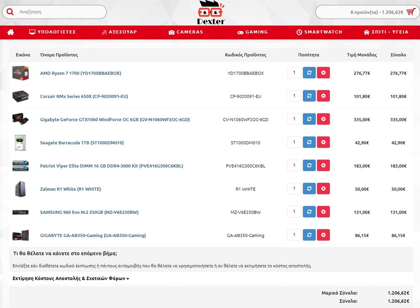The image size is (420, 308).
Task: Remove GIGABYTE GA-AB350-Gaming from cart
Action: click(x=323, y=235)
